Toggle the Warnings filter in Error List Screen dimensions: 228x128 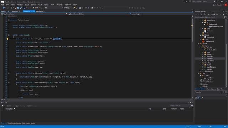(x=21, y=106)
